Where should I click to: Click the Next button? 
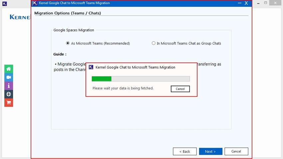coord(210,151)
